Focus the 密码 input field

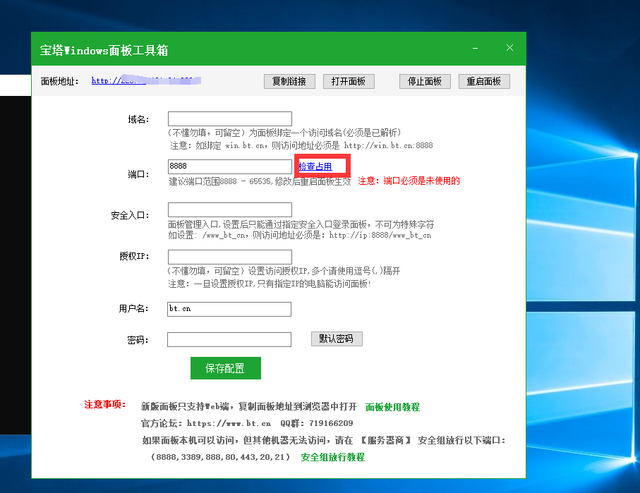click(229, 339)
